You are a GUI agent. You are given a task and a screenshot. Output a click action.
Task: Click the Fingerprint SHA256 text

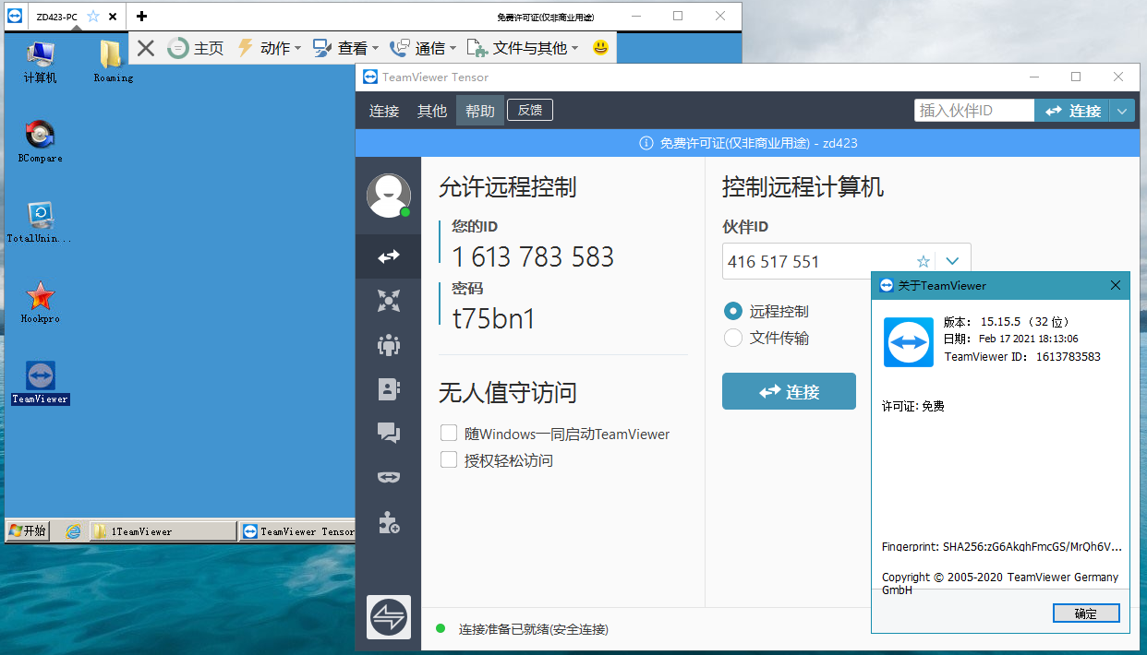(1002, 547)
